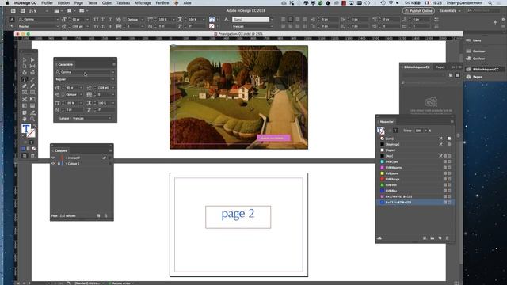Create new layer in Calques panel
The height and width of the screenshot is (285, 507).
(x=98, y=215)
